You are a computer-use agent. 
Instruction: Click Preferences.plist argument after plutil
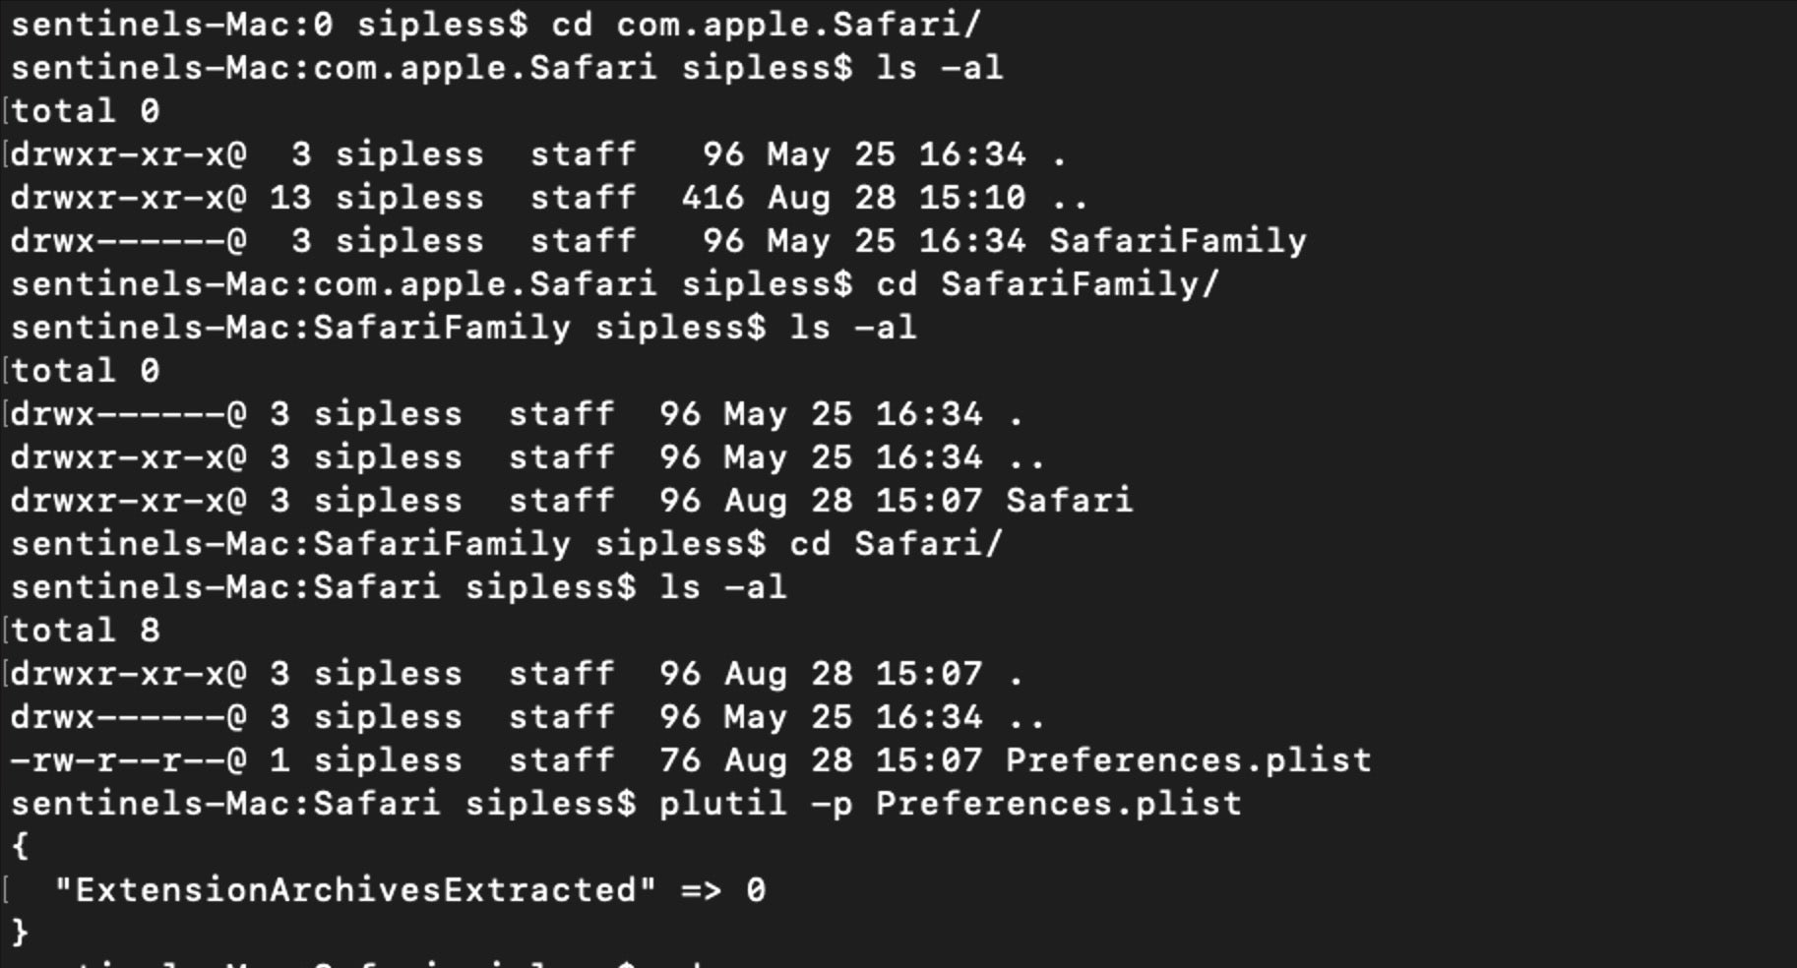tap(1058, 804)
